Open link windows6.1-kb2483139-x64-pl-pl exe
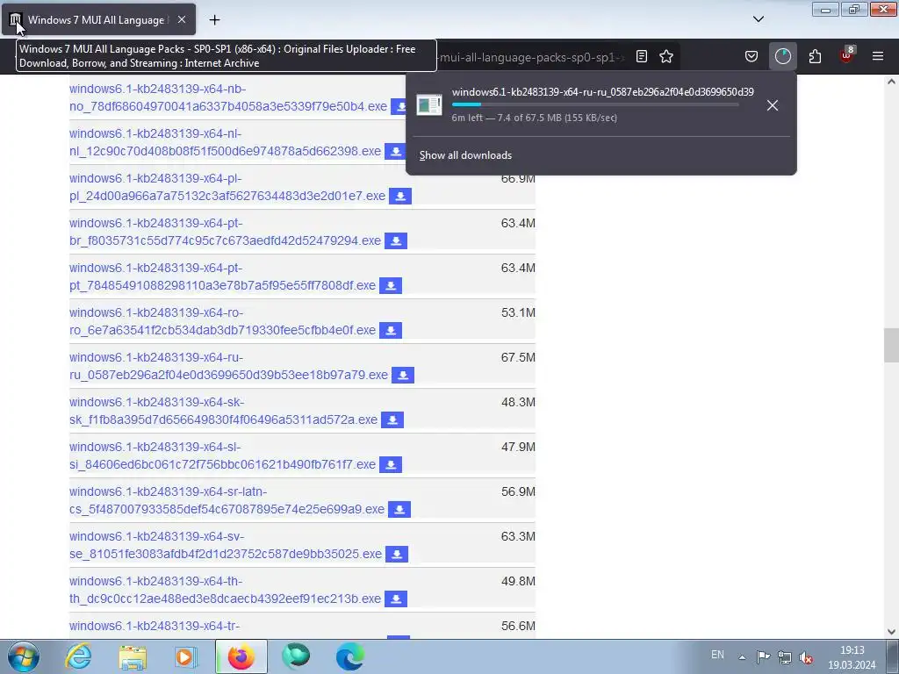This screenshot has width=899, height=674. [x=227, y=187]
